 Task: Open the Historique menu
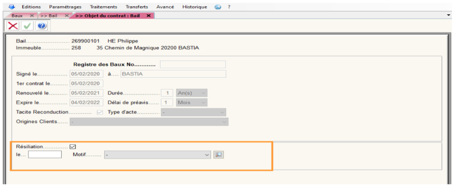[x=195, y=7]
